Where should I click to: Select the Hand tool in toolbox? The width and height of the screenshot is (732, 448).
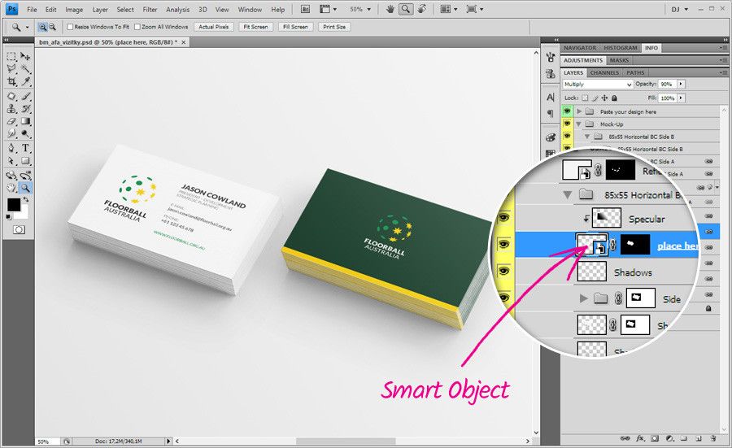click(x=11, y=188)
